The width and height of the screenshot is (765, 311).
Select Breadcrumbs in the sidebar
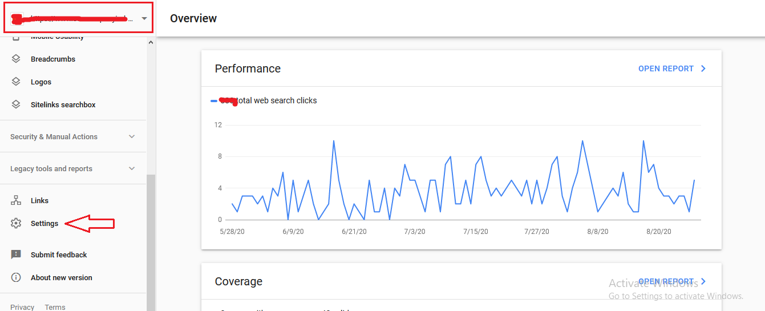tap(52, 59)
